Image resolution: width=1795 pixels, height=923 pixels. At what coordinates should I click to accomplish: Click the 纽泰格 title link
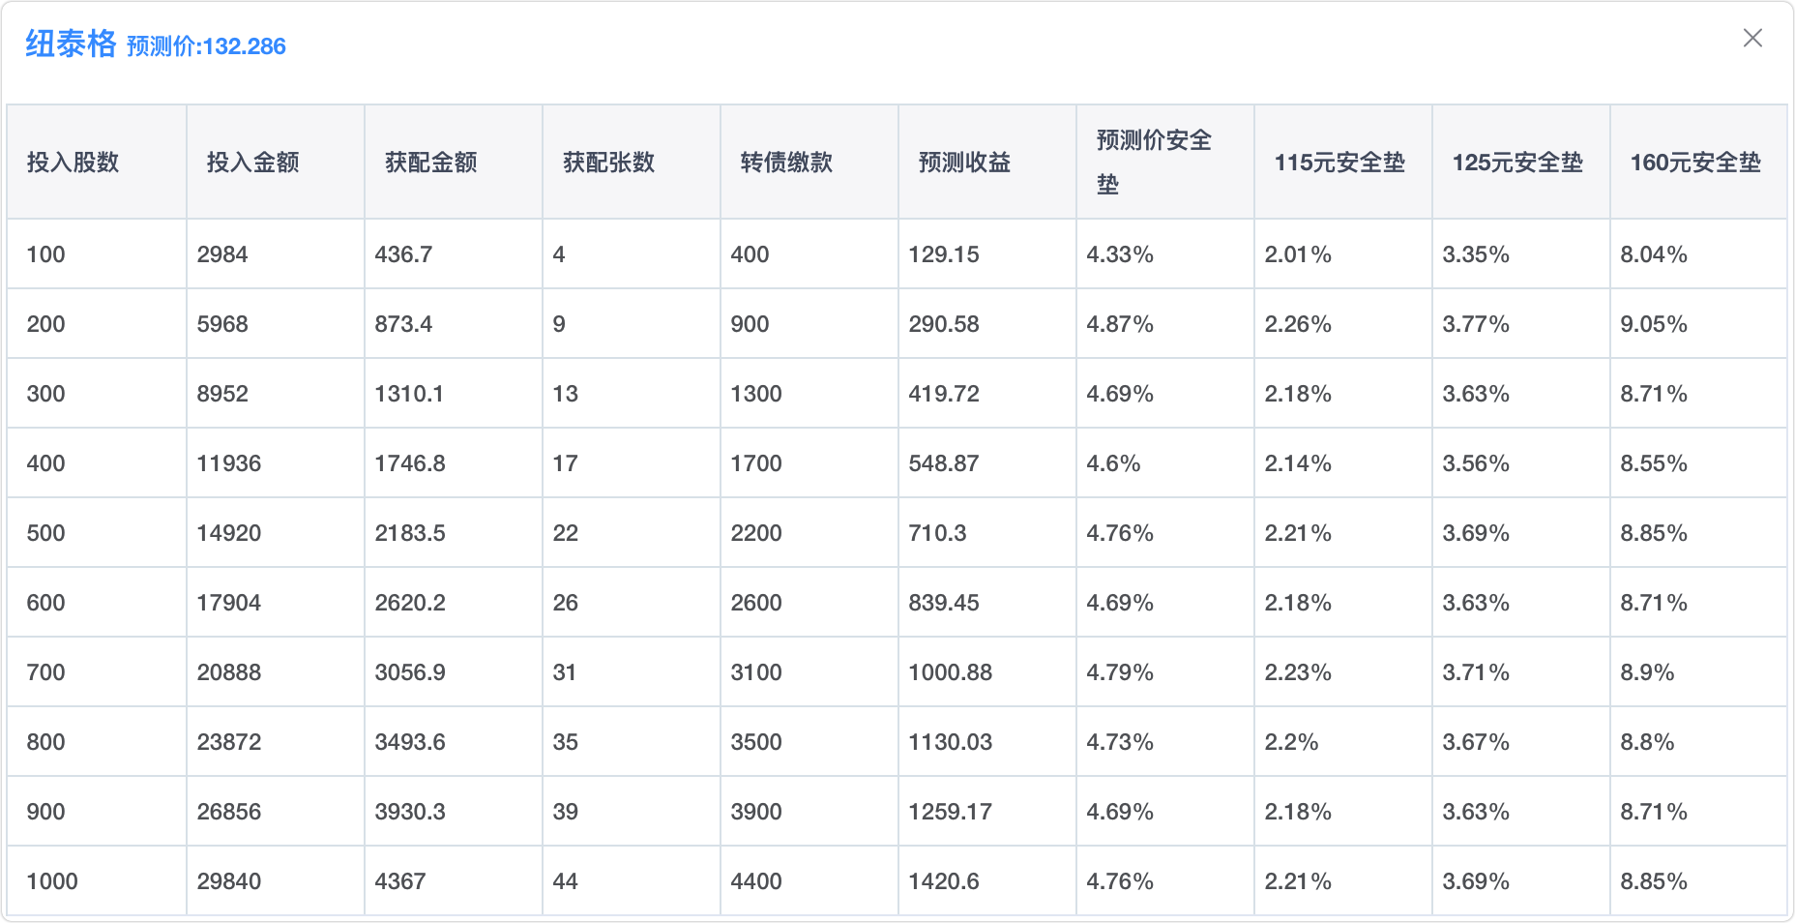coord(71,44)
